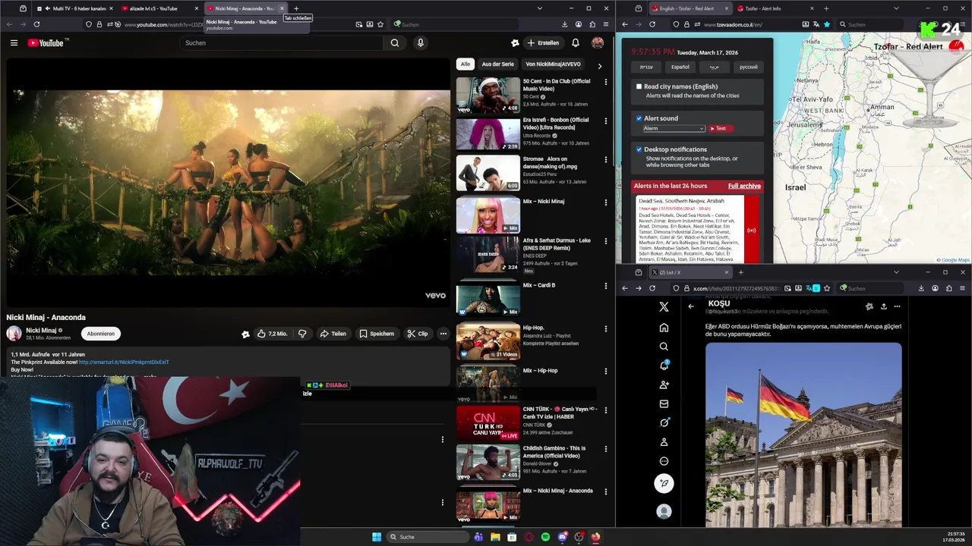The image size is (972, 546).
Task: Open Childish Gambino This Is America thumbnail
Action: pyautogui.click(x=488, y=463)
